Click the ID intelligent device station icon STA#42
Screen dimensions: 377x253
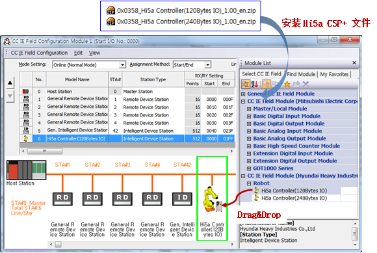182,199
